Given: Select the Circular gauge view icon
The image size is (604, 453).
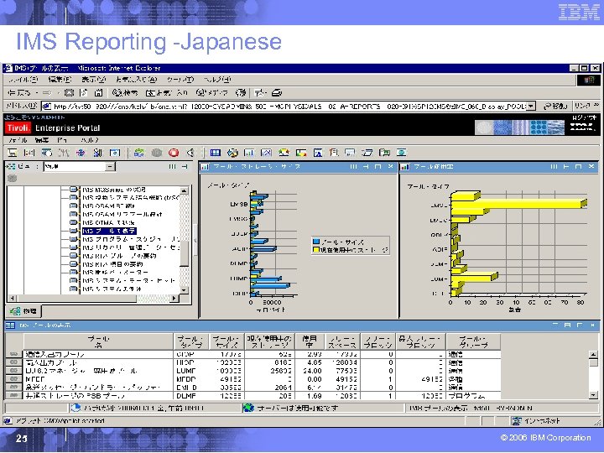Looking at the screenshot, I should (284, 153).
